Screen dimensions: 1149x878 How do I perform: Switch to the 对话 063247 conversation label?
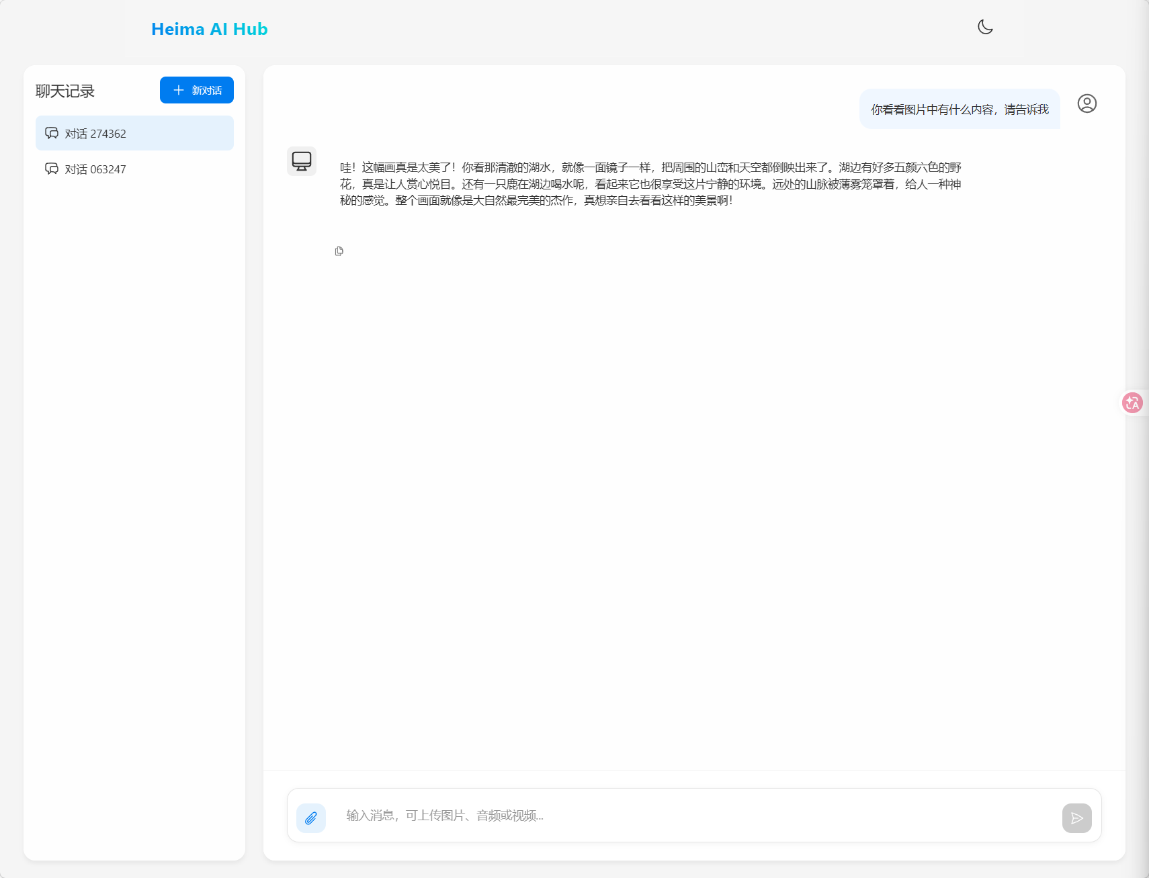(95, 169)
